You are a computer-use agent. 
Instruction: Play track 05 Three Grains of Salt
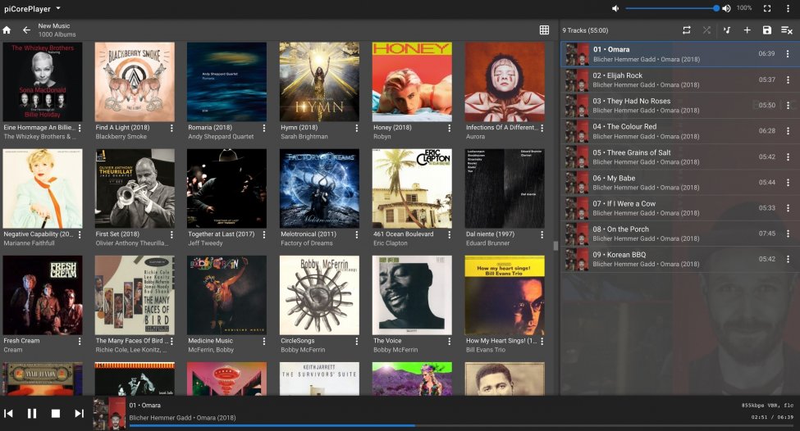pos(680,157)
